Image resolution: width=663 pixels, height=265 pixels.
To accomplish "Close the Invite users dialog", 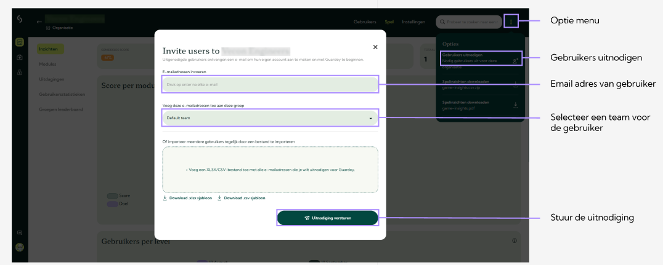I will coord(375,47).
